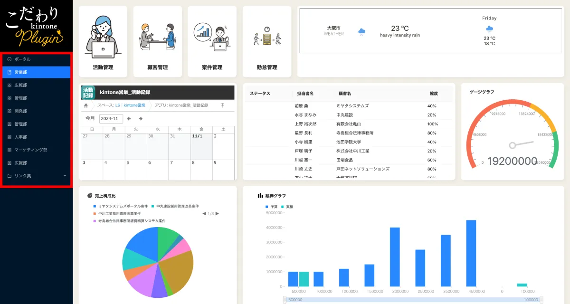Click the 11/1 cell in the calendar
This screenshot has height=304, width=570.
coord(201,145)
